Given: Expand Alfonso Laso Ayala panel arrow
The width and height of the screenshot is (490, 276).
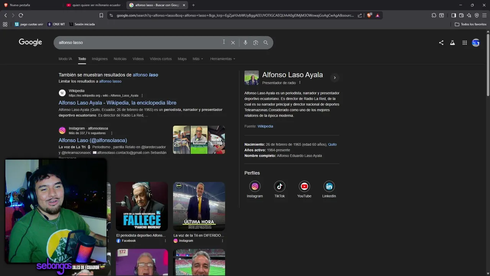Looking at the screenshot, I should click(x=335, y=78).
